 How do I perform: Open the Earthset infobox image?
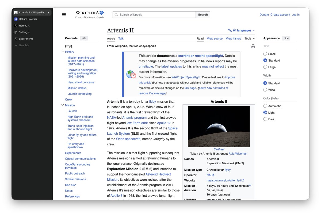pos(219,127)
